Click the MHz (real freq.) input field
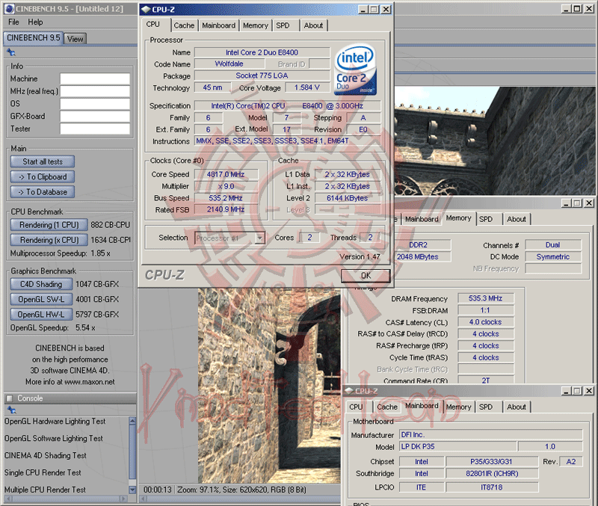This screenshot has width=598, height=506. click(x=95, y=91)
